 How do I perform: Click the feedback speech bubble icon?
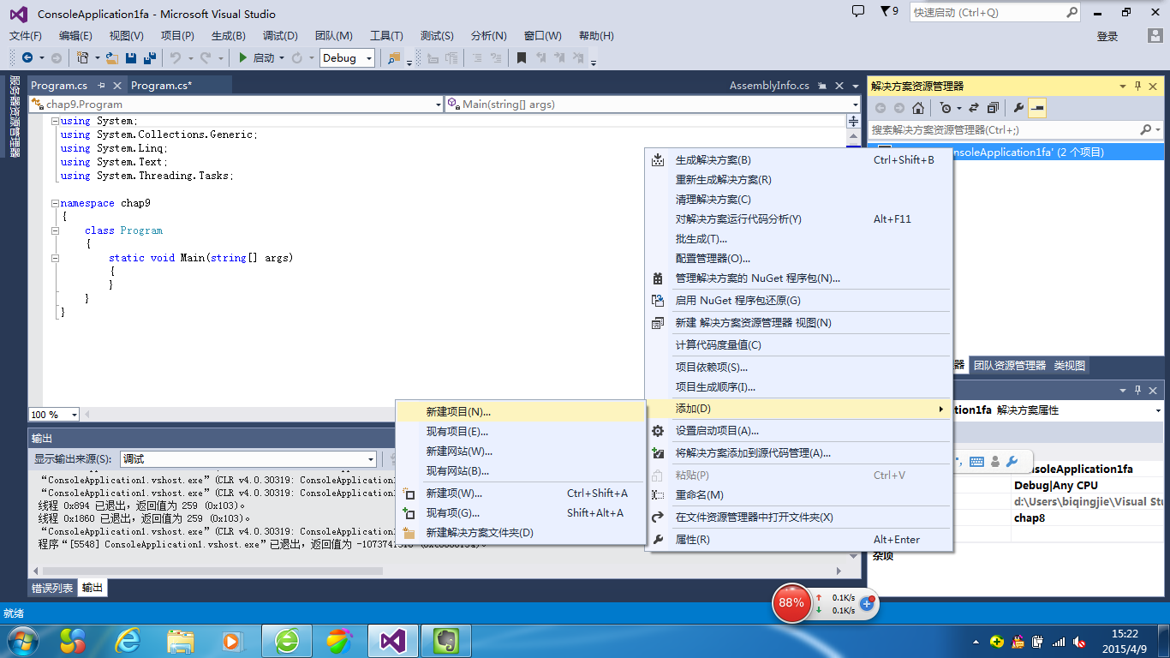coord(858,11)
